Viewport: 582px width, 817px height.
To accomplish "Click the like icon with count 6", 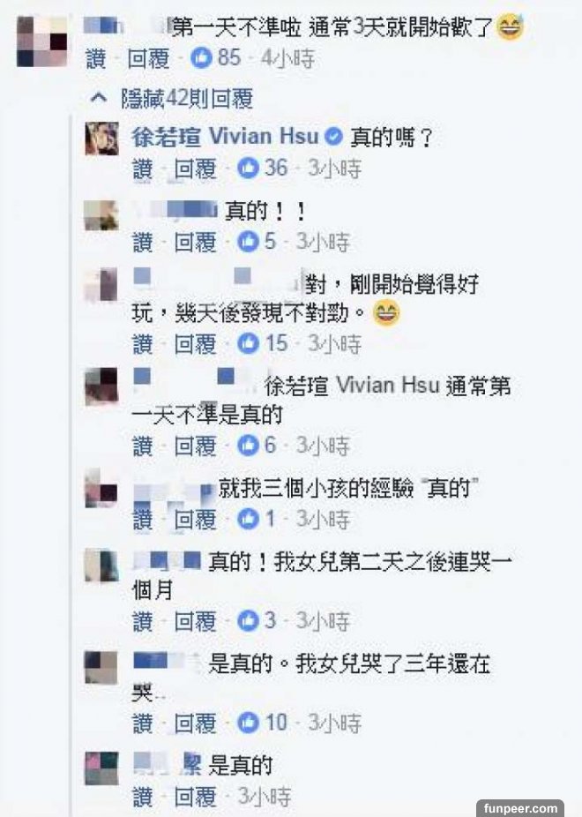I will (x=248, y=445).
